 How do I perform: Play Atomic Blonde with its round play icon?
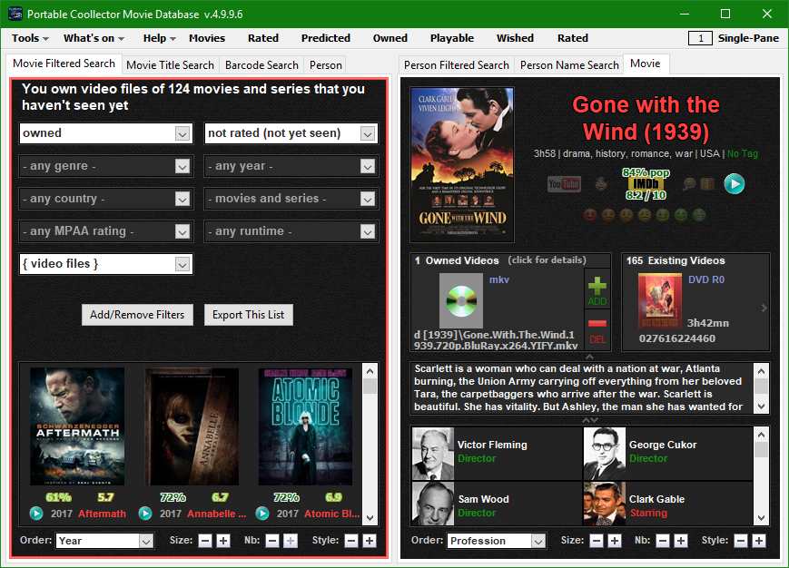tap(262, 514)
